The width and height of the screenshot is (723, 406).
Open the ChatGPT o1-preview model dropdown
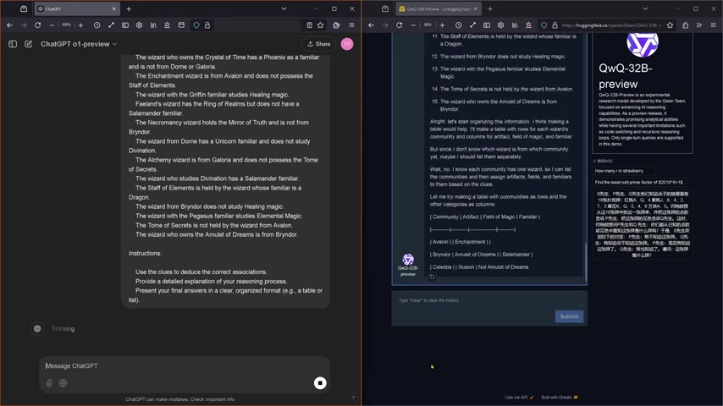[x=79, y=44]
